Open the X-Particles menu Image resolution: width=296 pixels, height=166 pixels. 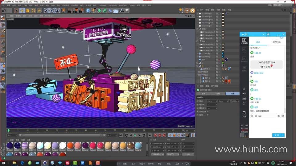point(113,5)
